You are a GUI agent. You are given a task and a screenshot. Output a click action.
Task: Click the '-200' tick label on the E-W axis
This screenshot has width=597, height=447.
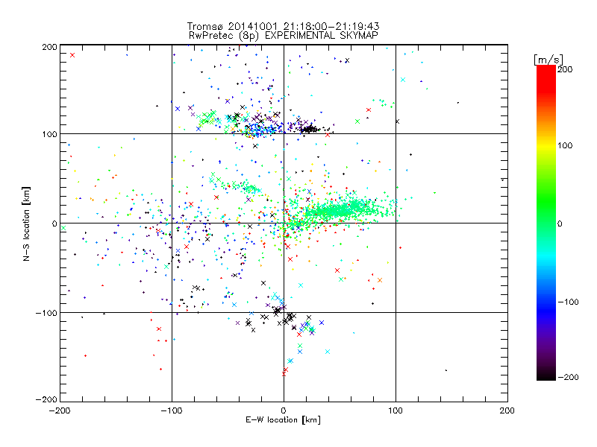click(60, 410)
